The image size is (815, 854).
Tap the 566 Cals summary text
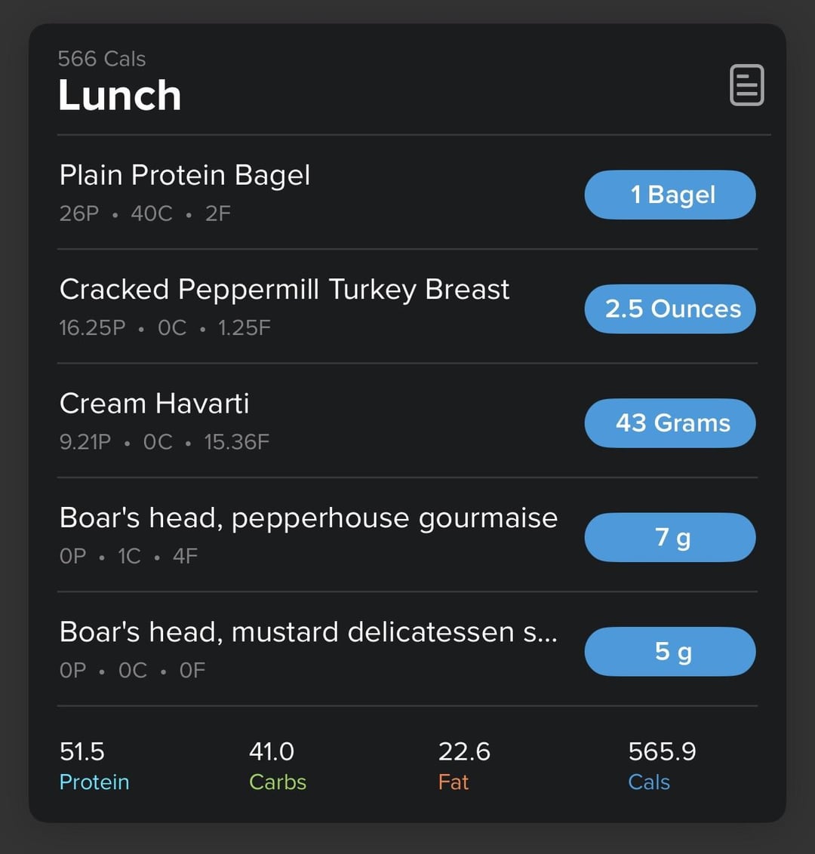pos(102,58)
